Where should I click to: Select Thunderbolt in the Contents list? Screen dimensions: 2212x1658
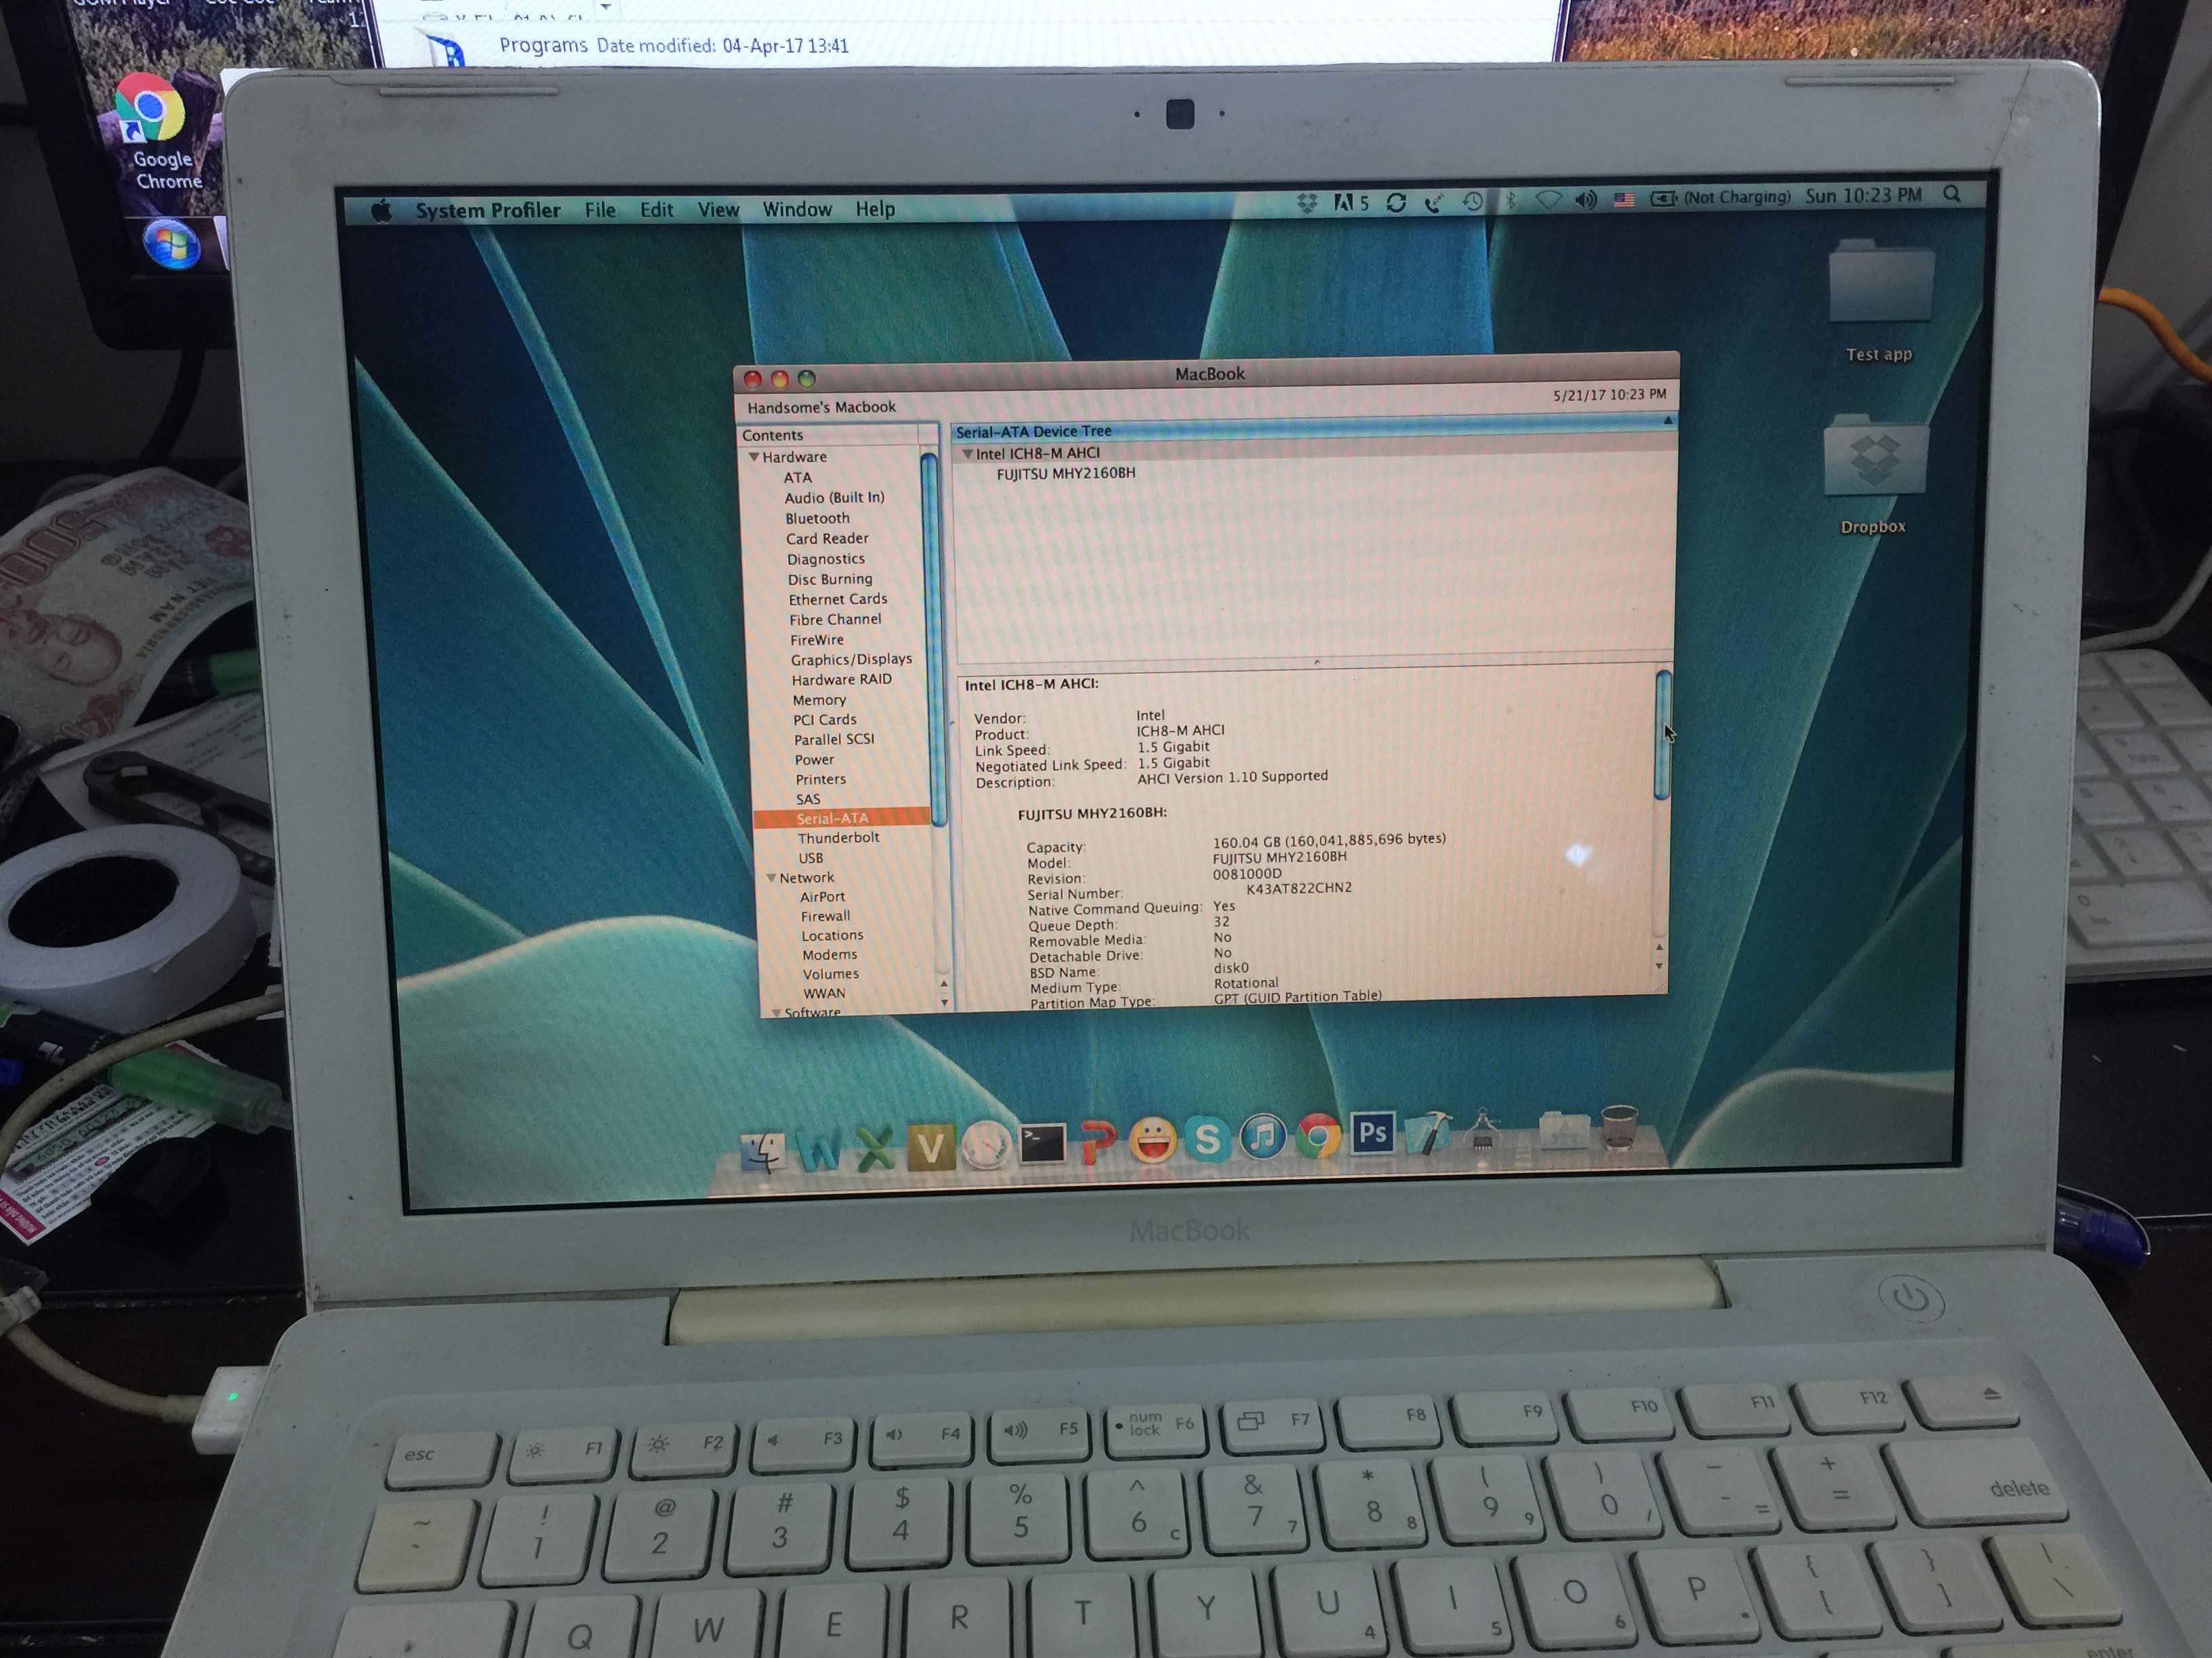point(838,838)
